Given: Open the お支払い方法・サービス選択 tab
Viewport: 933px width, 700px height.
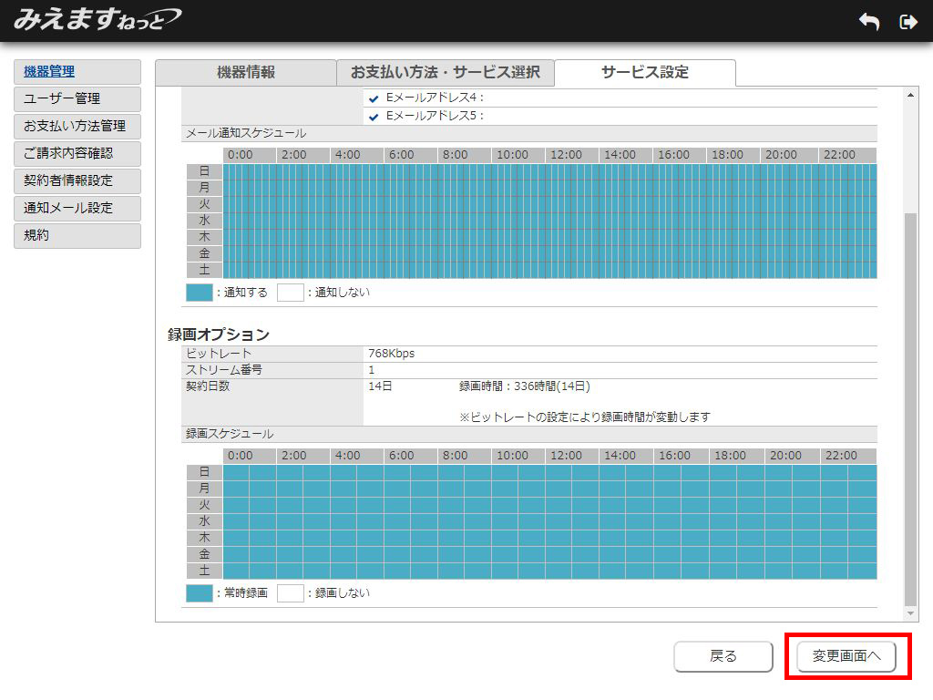Looking at the screenshot, I should click(x=445, y=73).
